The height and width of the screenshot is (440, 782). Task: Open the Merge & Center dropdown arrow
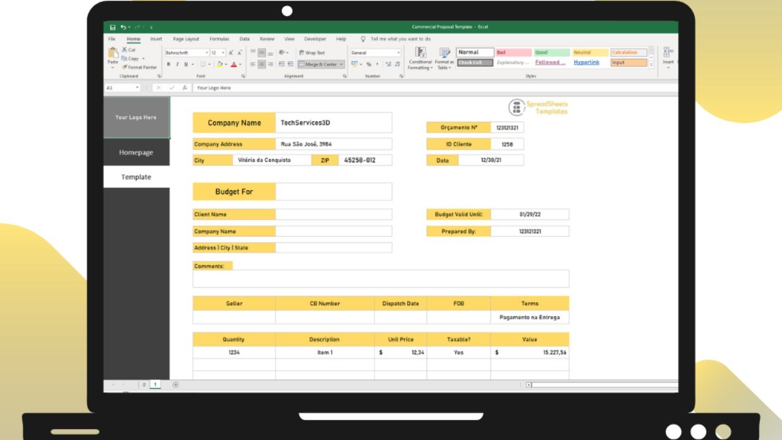(342, 64)
